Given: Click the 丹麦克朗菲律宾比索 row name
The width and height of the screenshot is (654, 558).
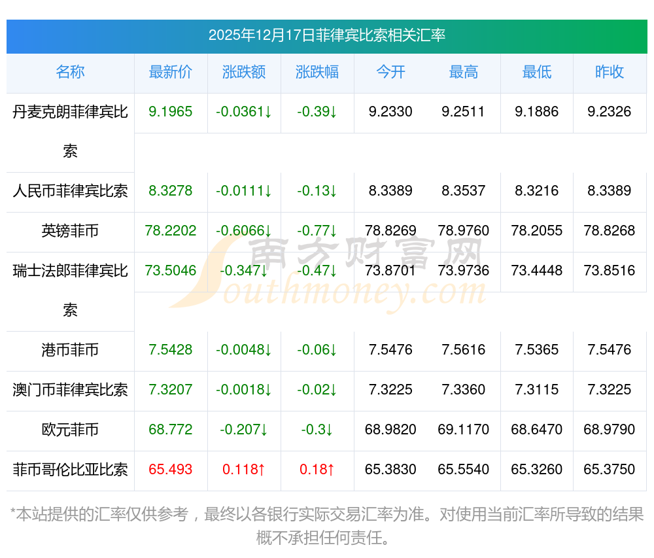Looking at the screenshot, I should coord(70,131).
